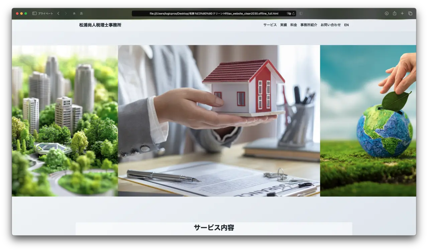Image resolution: width=428 pixels, height=251 pixels.
Task: Switch language with the EN link
Action: [346, 25]
